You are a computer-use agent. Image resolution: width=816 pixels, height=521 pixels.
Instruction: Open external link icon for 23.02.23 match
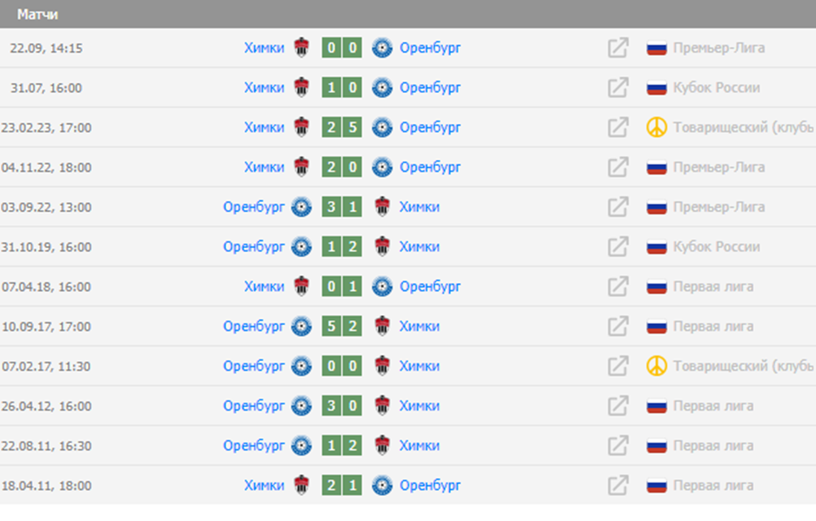[617, 128]
